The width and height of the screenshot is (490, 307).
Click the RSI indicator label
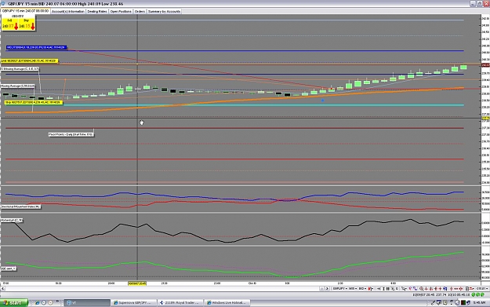(x=8, y=269)
